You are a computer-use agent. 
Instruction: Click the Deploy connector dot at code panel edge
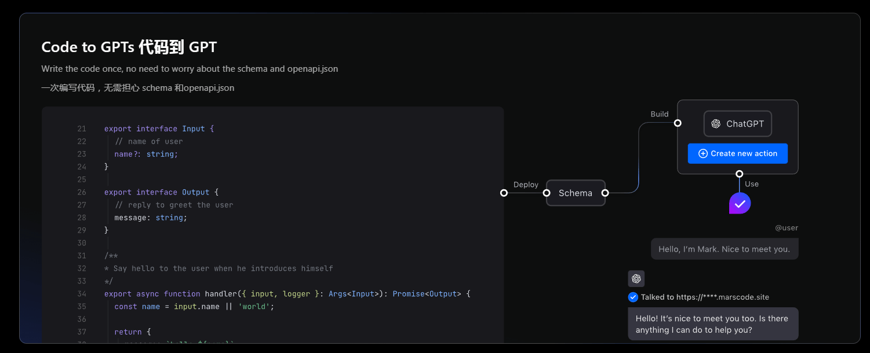(x=504, y=193)
